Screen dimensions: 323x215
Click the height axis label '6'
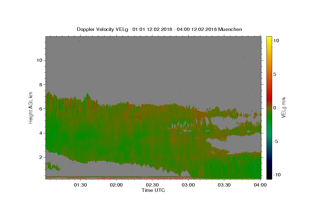41,109
